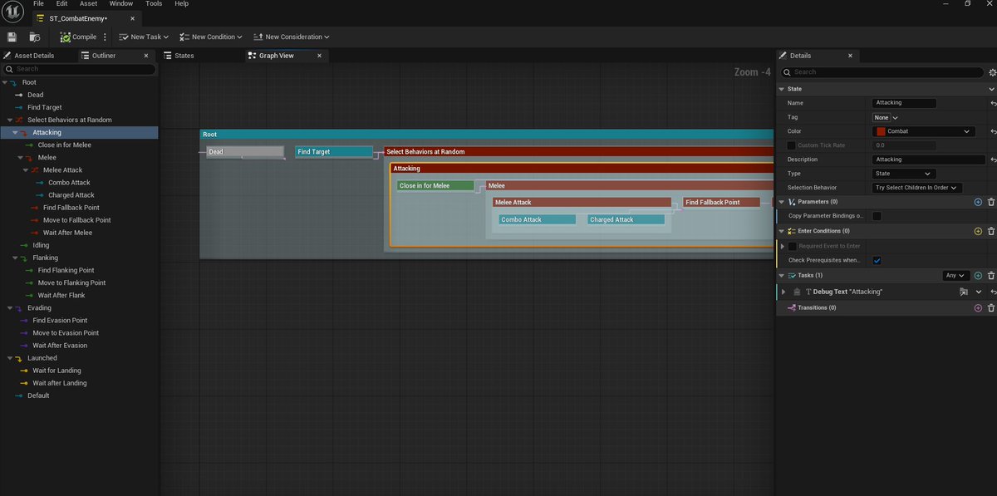
Task: Enable the Custom Tick Rate checkbox
Action: tap(792, 145)
